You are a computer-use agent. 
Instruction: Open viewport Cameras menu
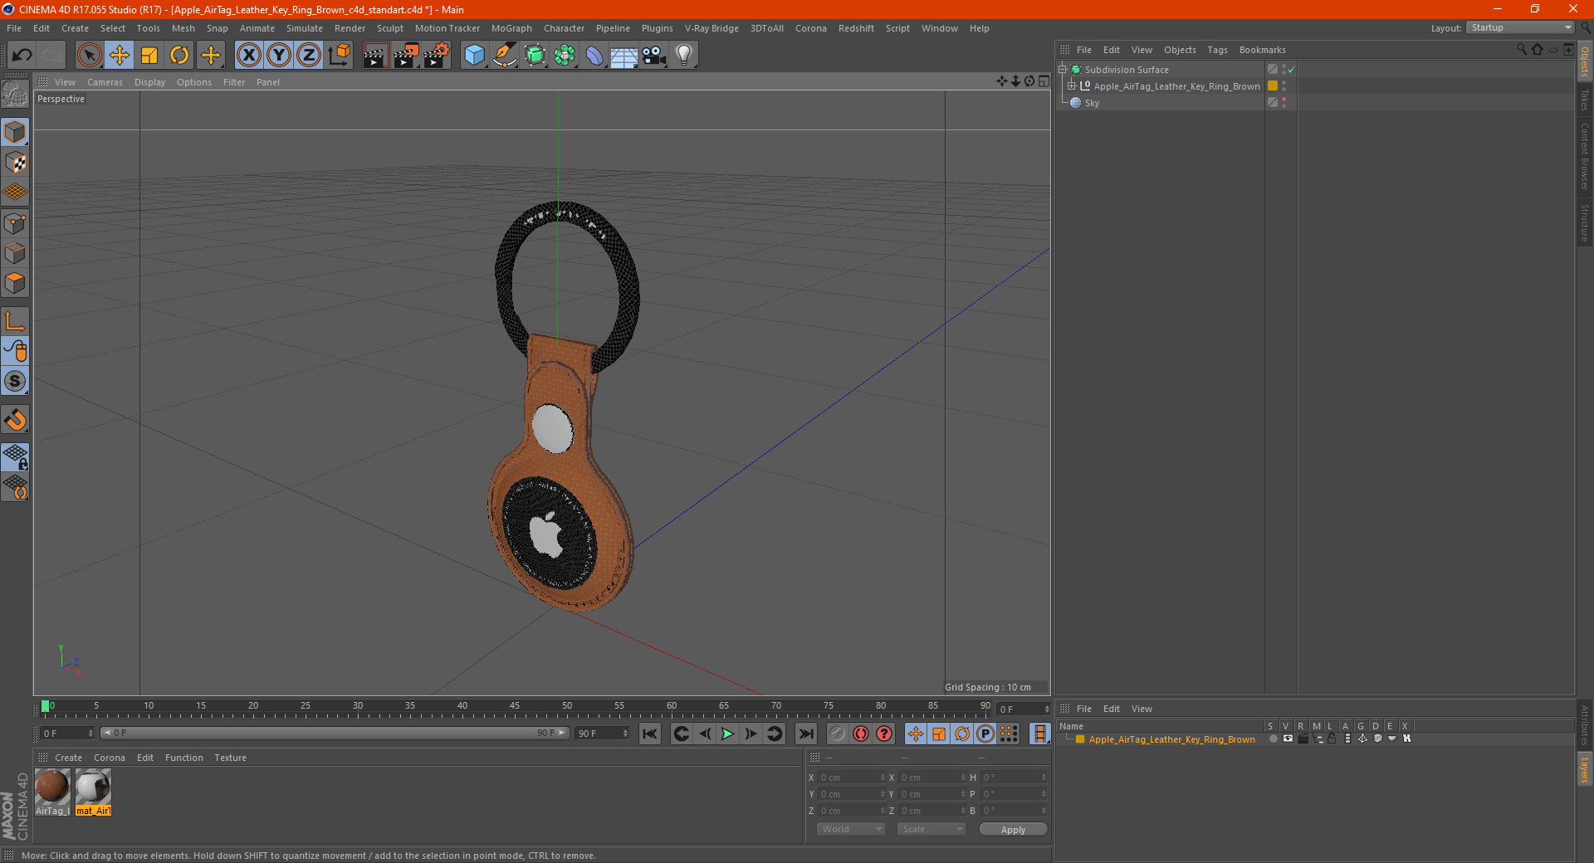(x=105, y=82)
